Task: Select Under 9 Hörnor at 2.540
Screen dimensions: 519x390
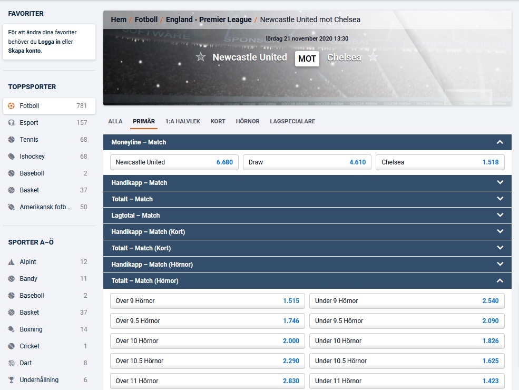Action: [407, 301]
